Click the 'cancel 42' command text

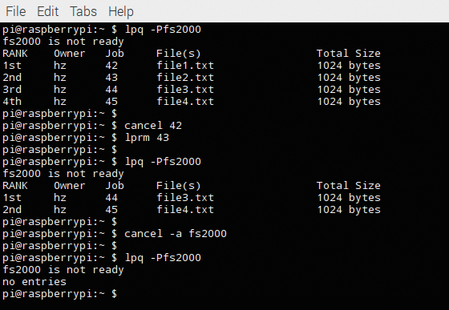click(x=153, y=126)
